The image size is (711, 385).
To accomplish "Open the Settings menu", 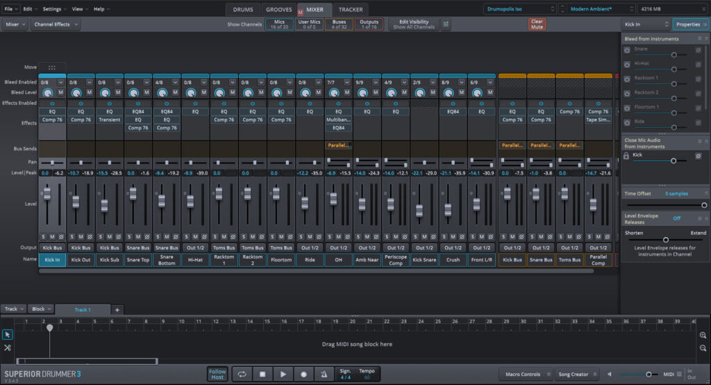I will click(53, 9).
